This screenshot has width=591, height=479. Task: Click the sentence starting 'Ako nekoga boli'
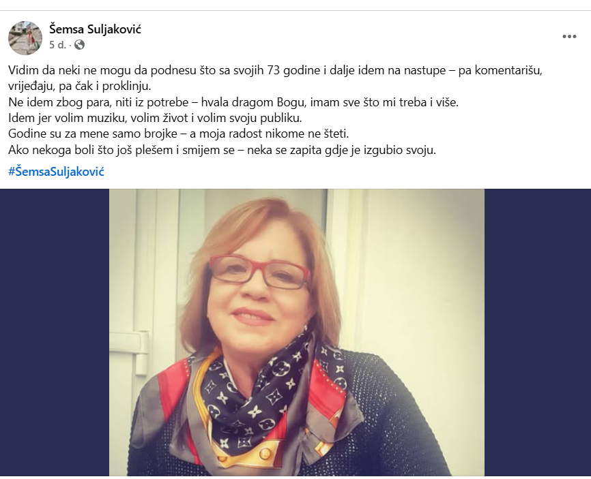(222, 150)
